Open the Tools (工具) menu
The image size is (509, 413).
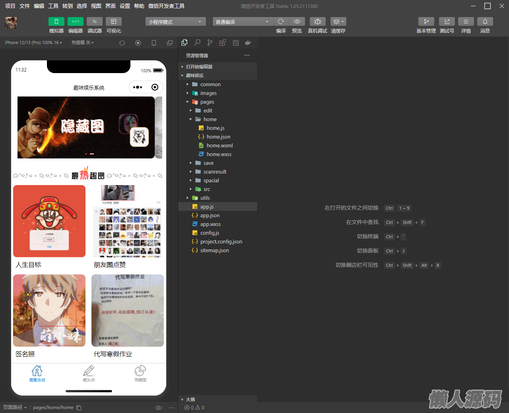53,6
